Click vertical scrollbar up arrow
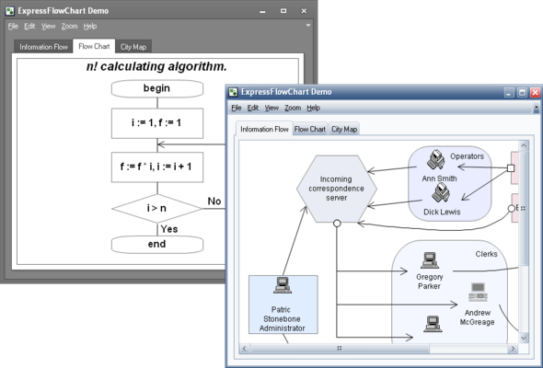The width and height of the screenshot is (543, 368). [x=524, y=145]
